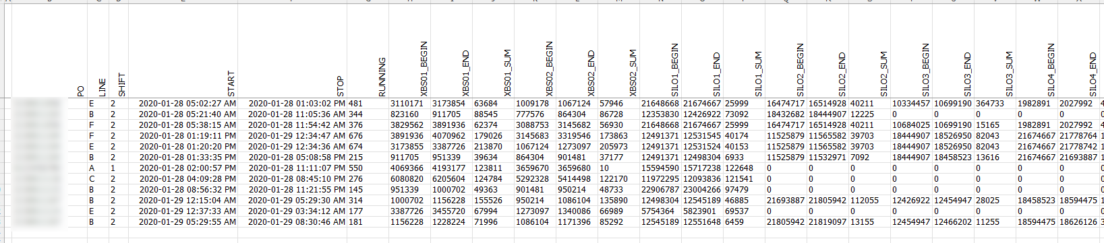1104x243 pixels.
Task: Click the cell containing 179026
Action: pos(494,136)
